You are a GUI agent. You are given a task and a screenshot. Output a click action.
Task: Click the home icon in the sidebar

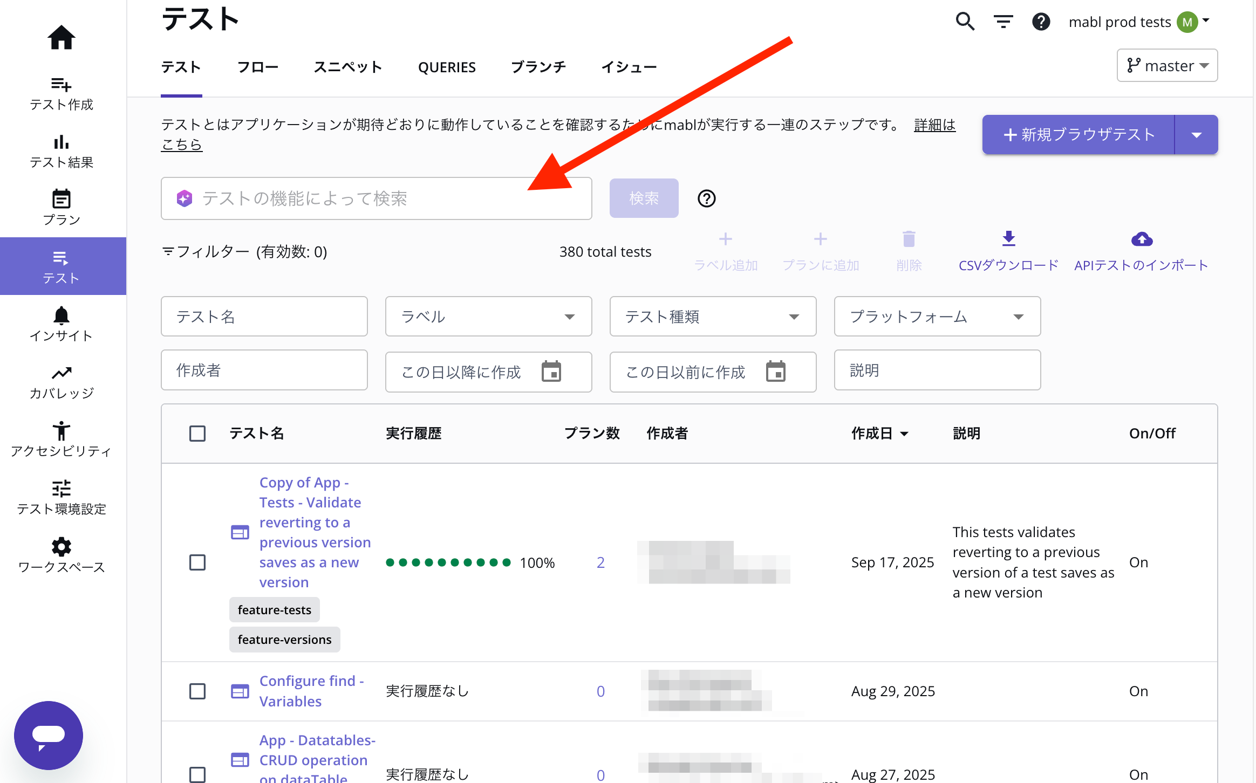pyautogui.click(x=61, y=38)
